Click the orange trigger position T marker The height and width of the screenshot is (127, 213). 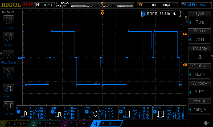point(102,13)
